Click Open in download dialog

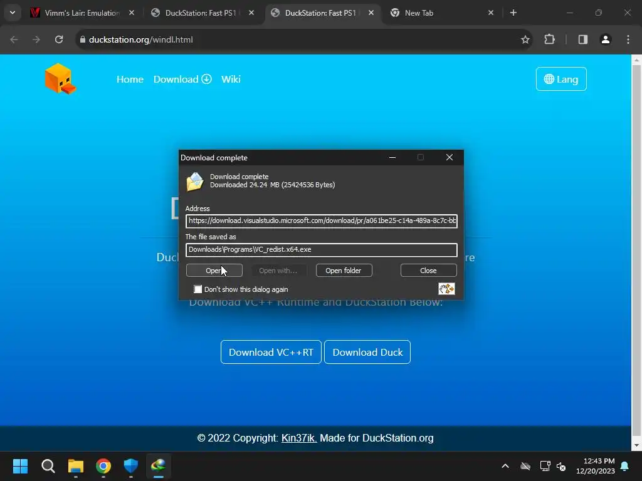click(214, 271)
